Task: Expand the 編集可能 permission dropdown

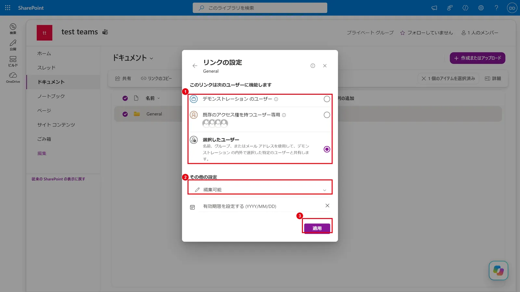Action: [260, 190]
